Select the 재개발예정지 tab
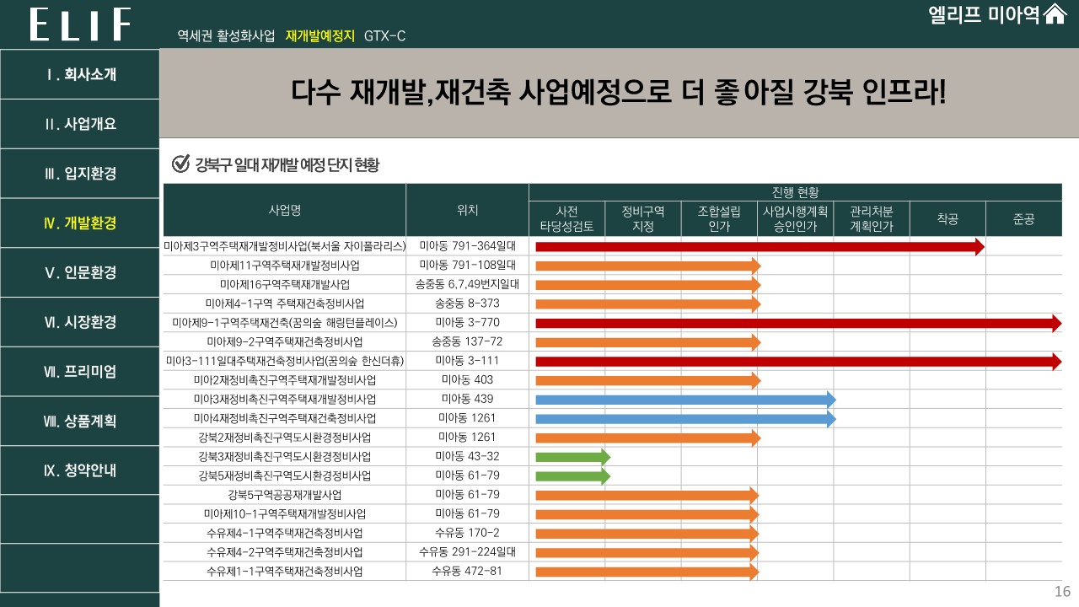 click(x=319, y=36)
